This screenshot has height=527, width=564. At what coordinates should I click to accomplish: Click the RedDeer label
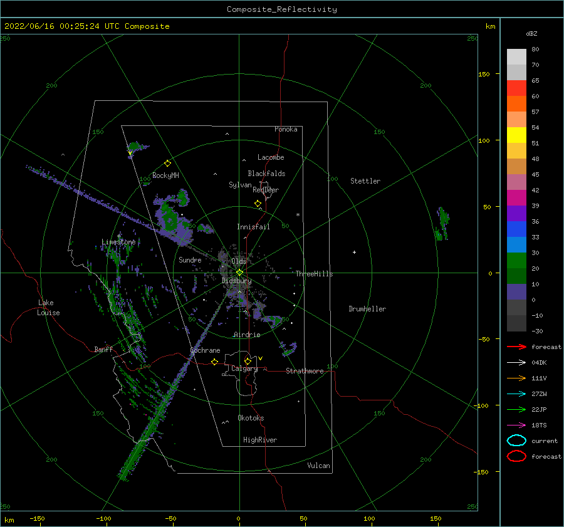tap(266, 190)
